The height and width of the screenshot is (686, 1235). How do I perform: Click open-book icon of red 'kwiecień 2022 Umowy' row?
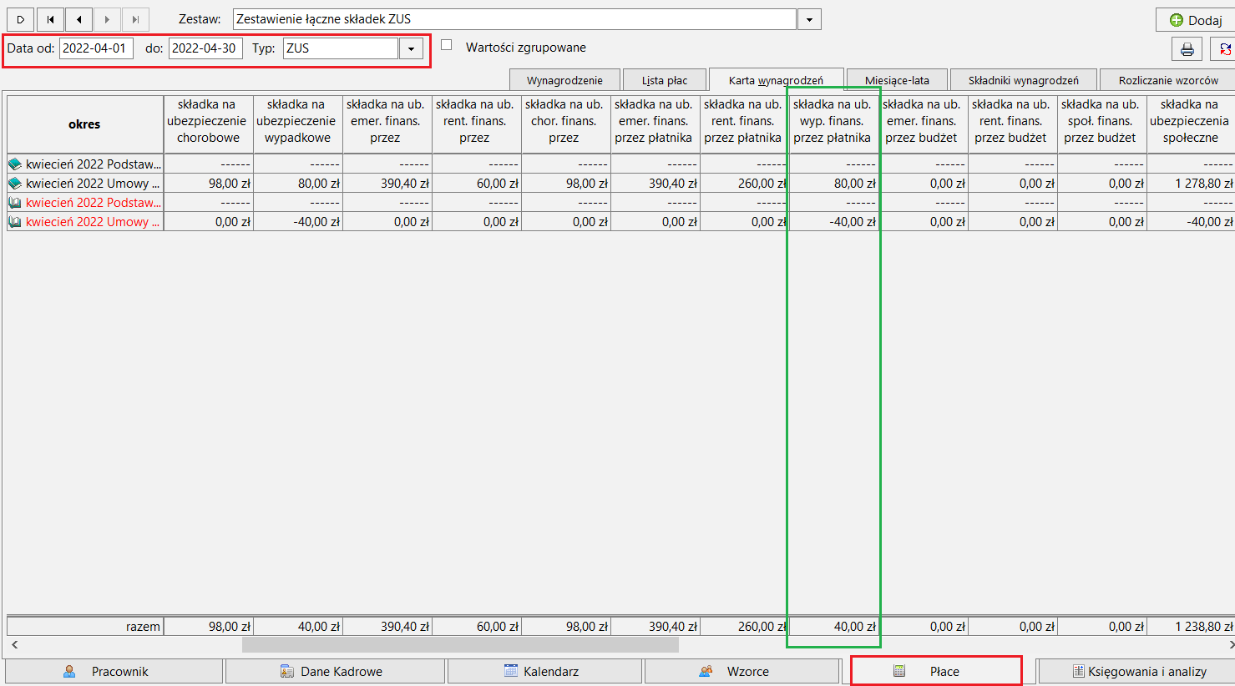pyautogui.click(x=15, y=222)
